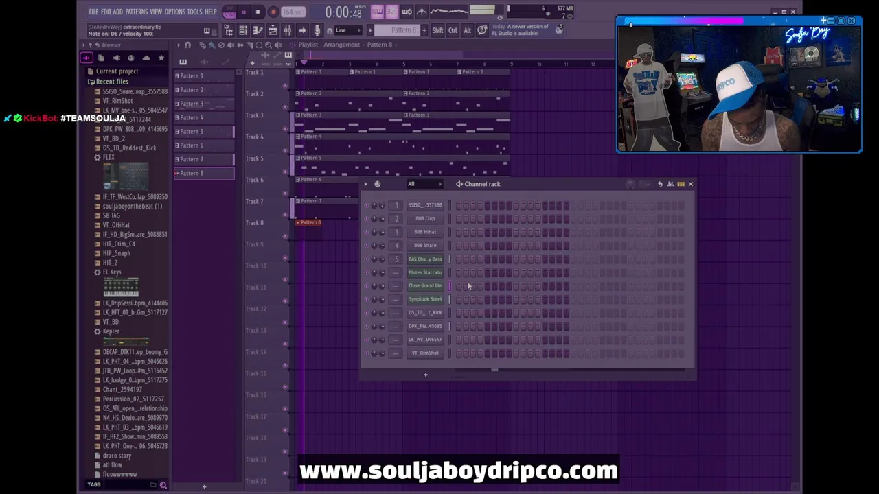Select the playlist playback speaker tool
879x494 pixels.
278,45
